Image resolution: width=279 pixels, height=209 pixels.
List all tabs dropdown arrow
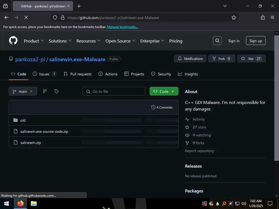point(225,6)
